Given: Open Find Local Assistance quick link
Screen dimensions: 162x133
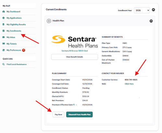Looking at the screenshot, I should 17,64.
